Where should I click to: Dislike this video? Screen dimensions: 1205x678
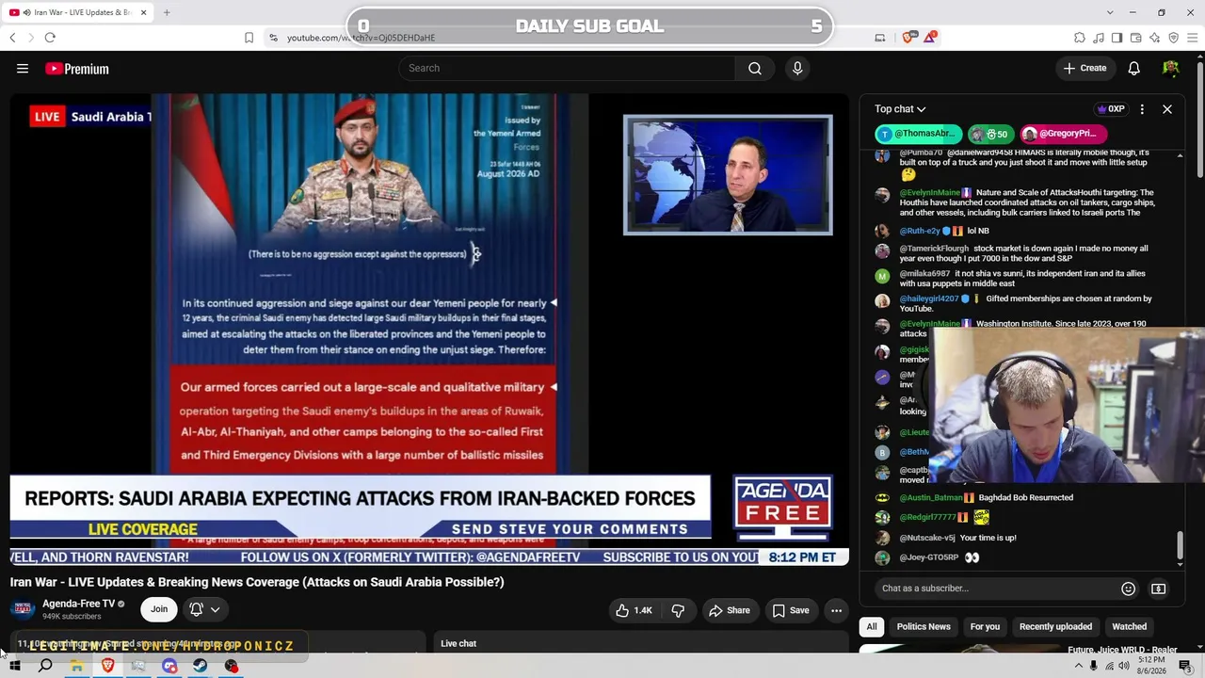[678, 610]
